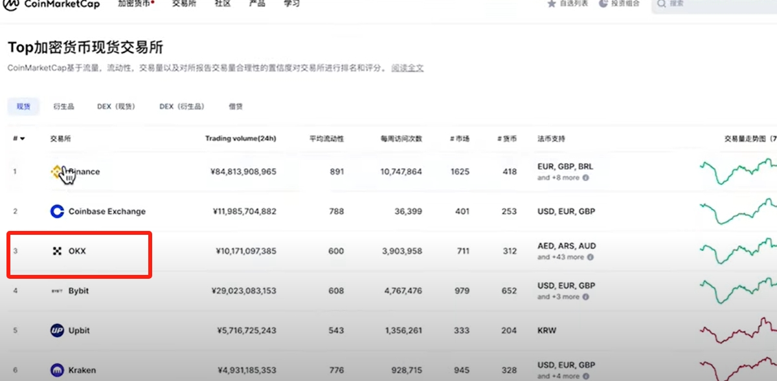Sort by rank # column arrow
Viewport: 777px width, 381px height.
coord(22,138)
